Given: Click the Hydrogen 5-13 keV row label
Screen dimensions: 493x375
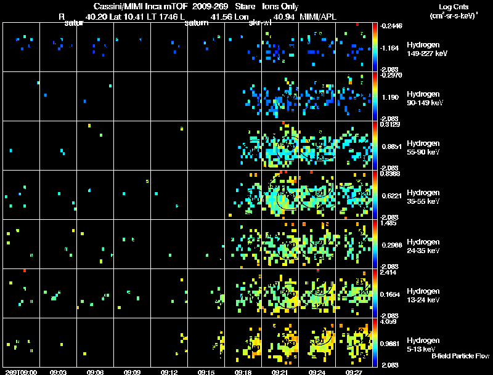Looking at the screenshot, I should pos(423,345).
